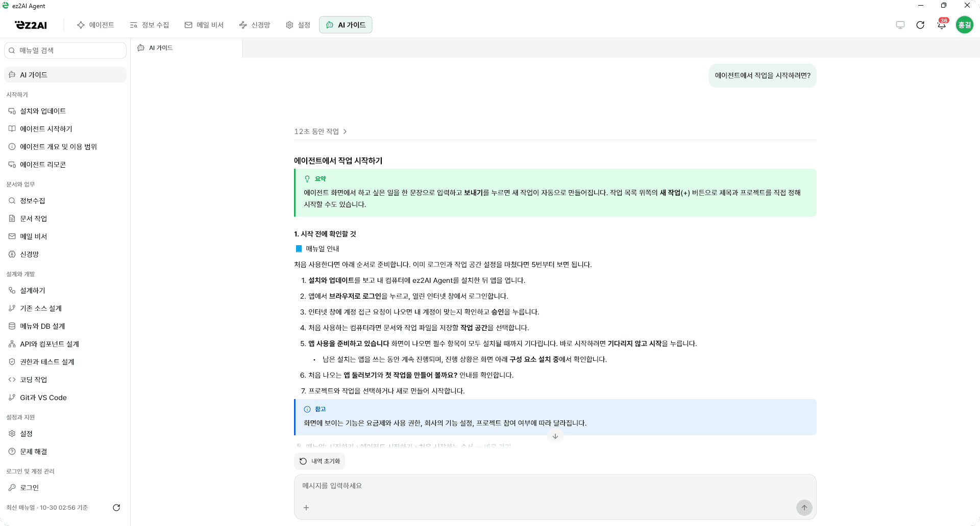This screenshot has height=526, width=980.
Task: Send the message with the up-arrow button
Action: pos(804,508)
